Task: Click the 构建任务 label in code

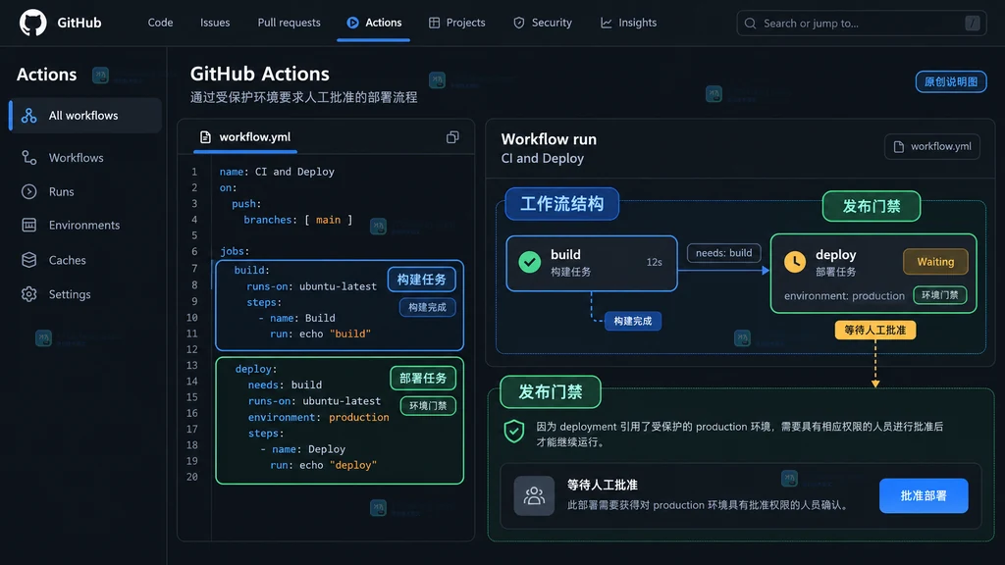Action: pyautogui.click(x=422, y=280)
